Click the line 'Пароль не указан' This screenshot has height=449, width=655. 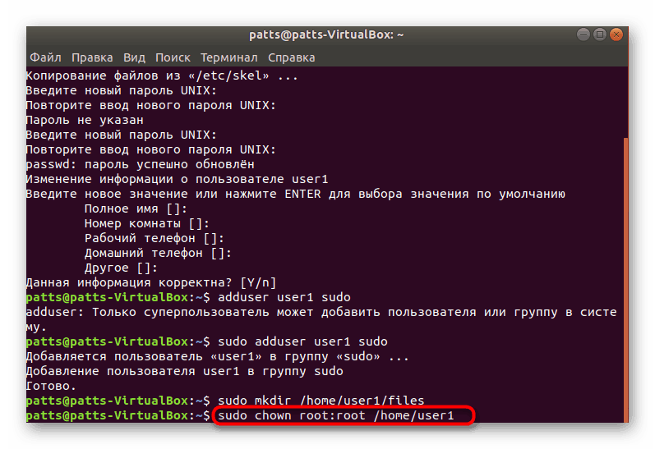click(x=85, y=120)
